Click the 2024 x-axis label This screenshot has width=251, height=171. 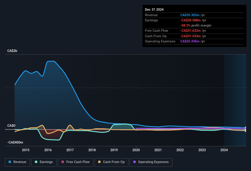click(224, 150)
